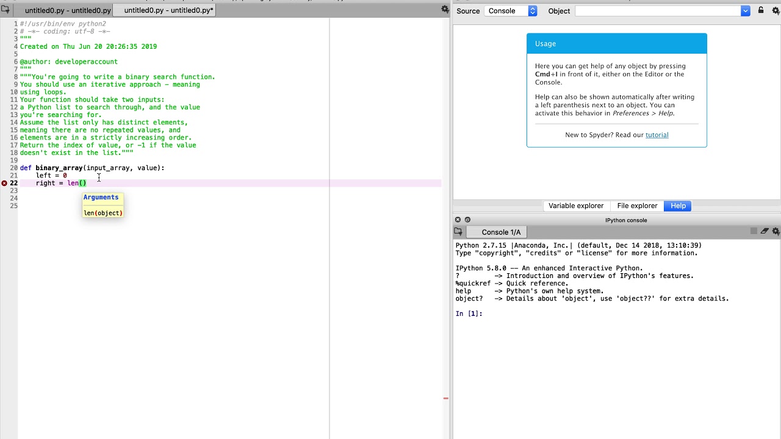Open IPython console options gear
This screenshot has height=439, width=781.
point(776,232)
